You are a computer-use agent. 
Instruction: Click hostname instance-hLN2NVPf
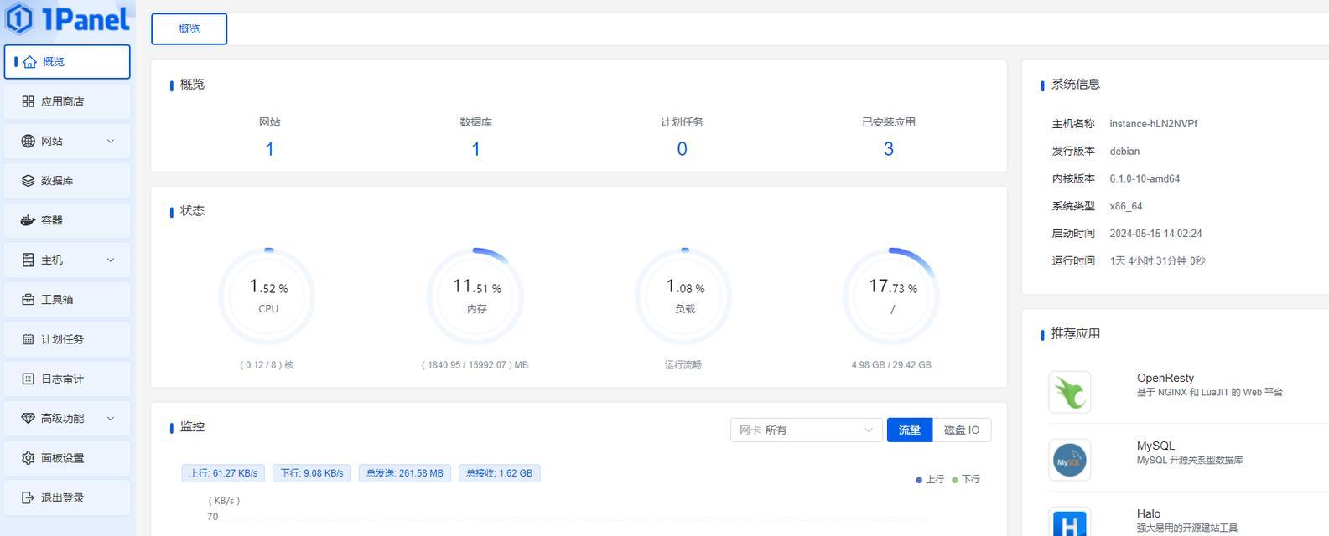click(x=1153, y=124)
